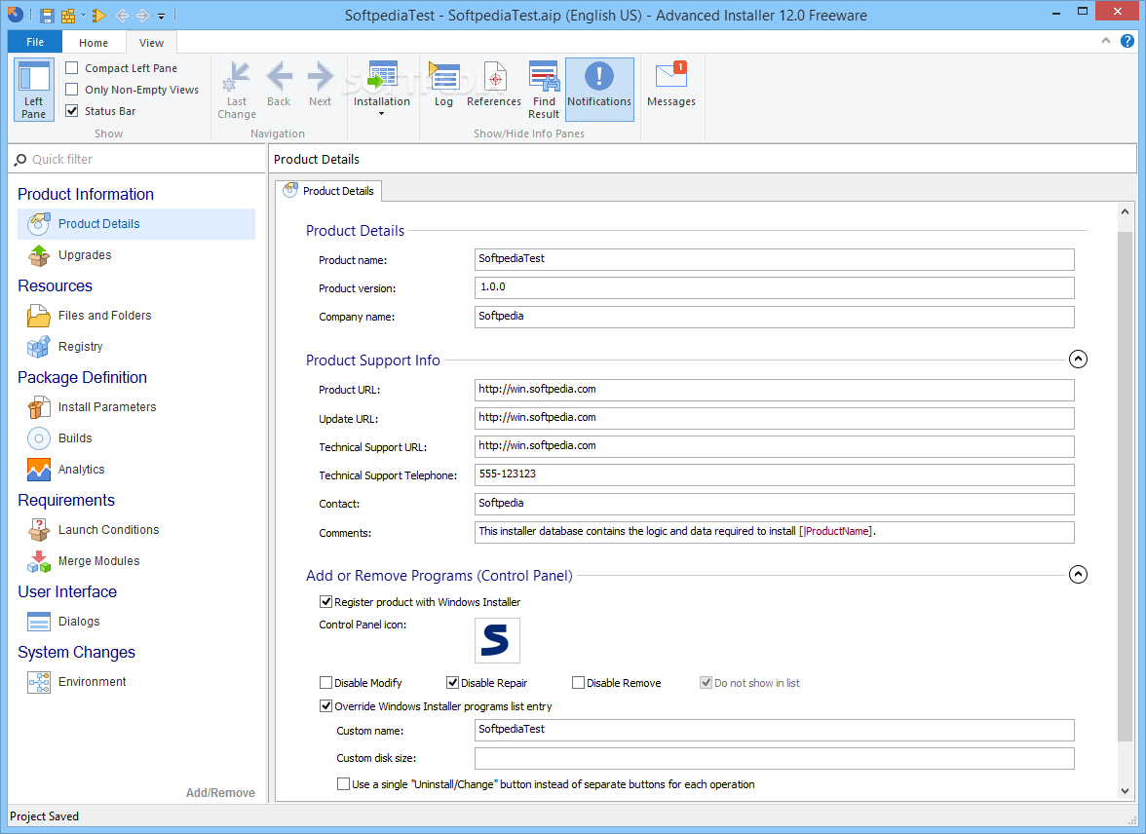This screenshot has width=1146, height=834.
Task: Toggle the Notifications info pane
Action: pyautogui.click(x=599, y=90)
